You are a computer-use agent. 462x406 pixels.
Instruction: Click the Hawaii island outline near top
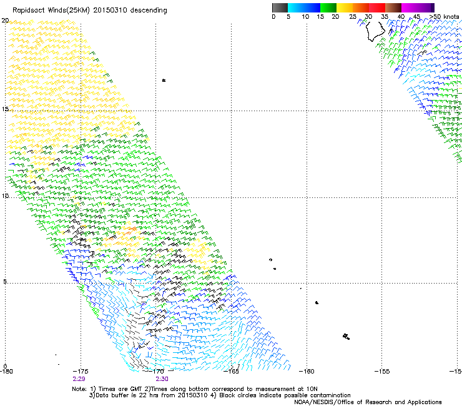click(x=375, y=32)
